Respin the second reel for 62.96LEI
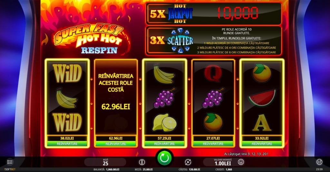Screen dimensions: 330x172 (116, 144)
